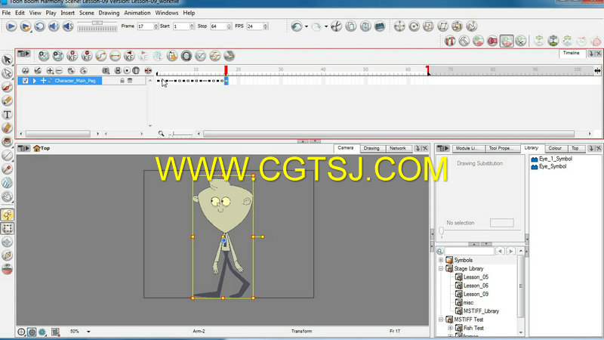Open the Module Library tab
The height and width of the screenshot is (340, 604).
[x=467, y=148]
